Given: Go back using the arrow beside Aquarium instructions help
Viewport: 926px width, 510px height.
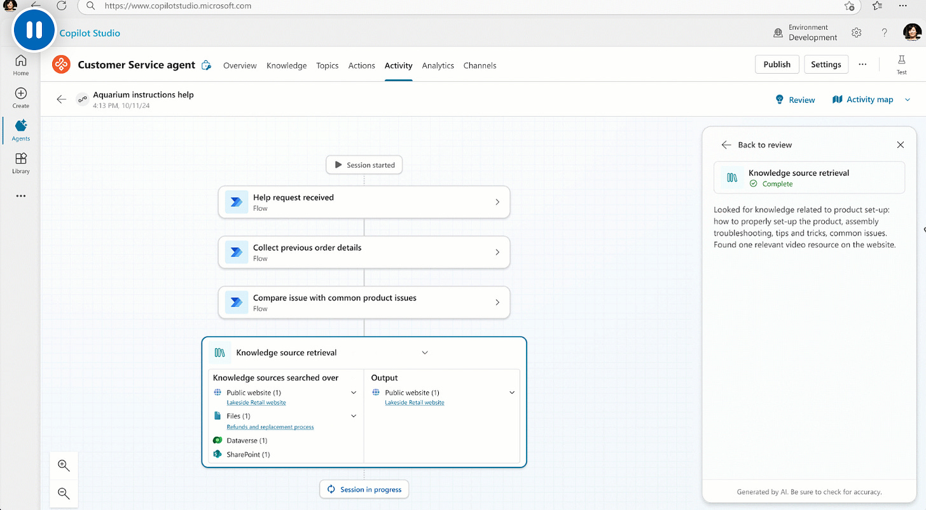Looking at the screenshot, I should 61,99.
